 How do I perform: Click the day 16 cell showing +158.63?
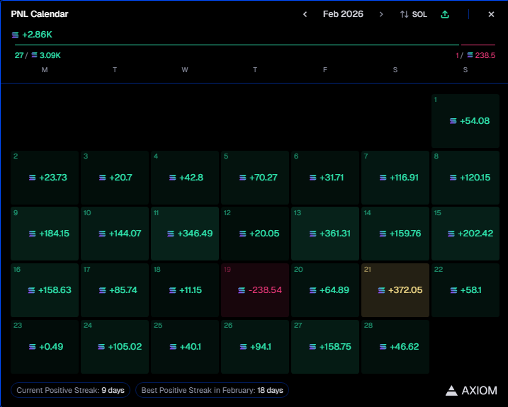click(x=45, y=290)
